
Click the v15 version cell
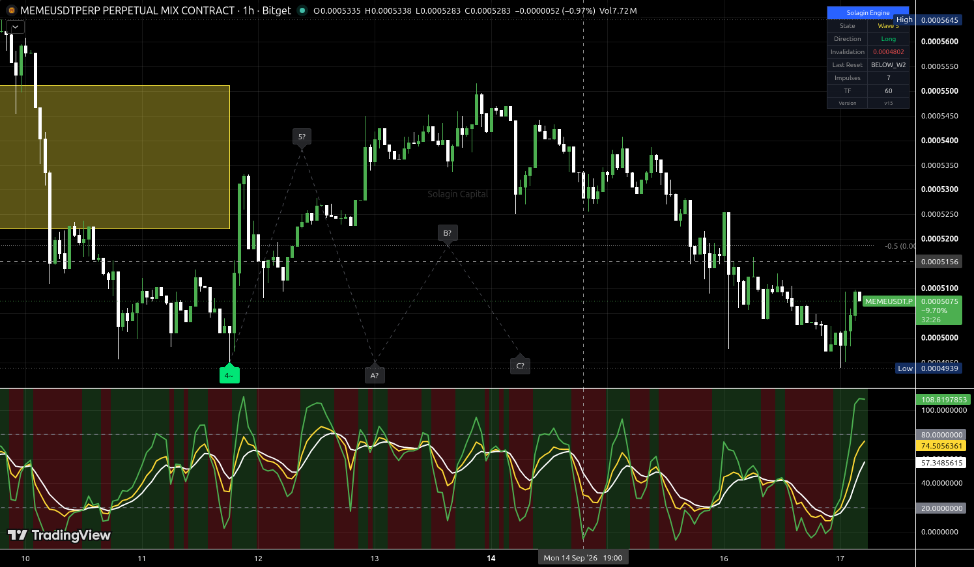(x=889, y=103)
